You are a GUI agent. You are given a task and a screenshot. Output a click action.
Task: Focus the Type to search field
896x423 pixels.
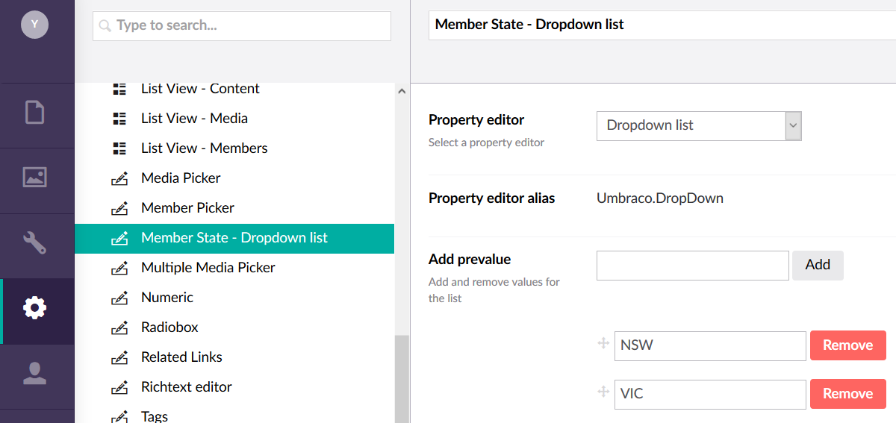tap(242, 26)
